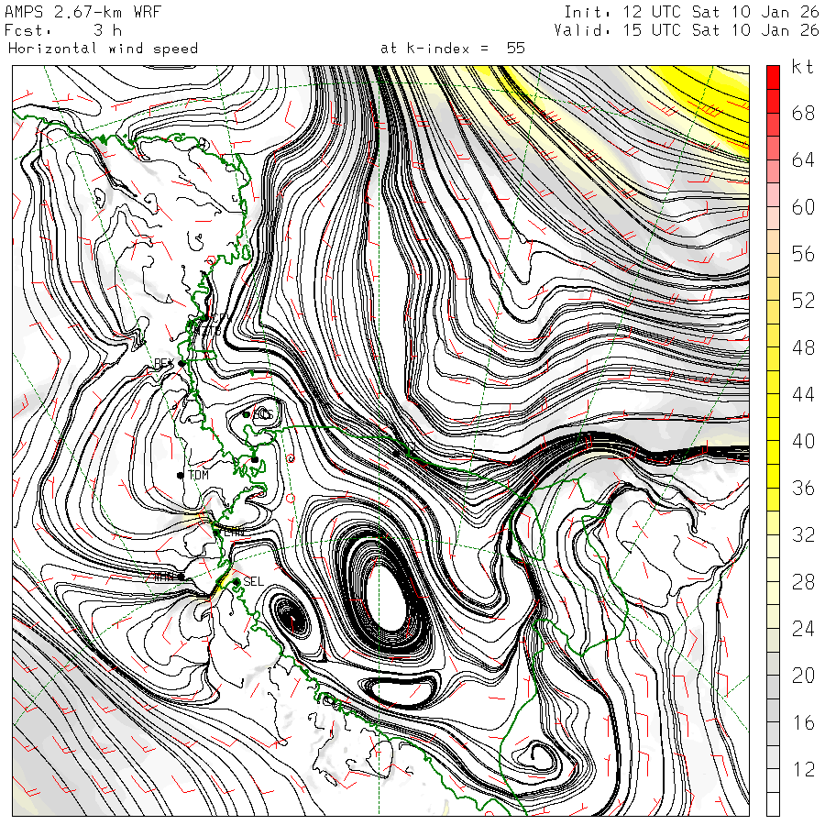The image size is (825, 825).
Task: Click the 'Fcst: 3 h' forecast label
Action: pos(64,29)
